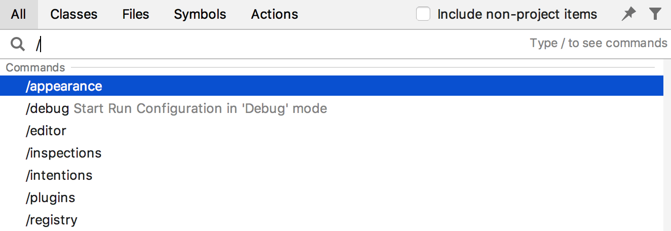Image resolution: width=671 pixels, height=231 pixels.
Task: Select the /appearance command
Action: (64, 86)
